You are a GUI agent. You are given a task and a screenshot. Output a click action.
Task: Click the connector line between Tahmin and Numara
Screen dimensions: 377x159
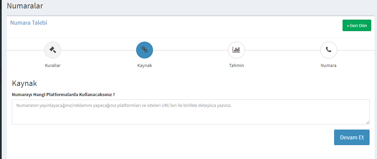(x=282, y=50)
